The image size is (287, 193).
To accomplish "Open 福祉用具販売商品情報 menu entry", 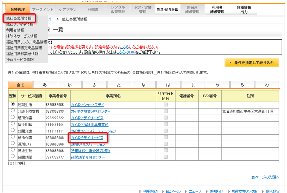I will coord(24,48).
